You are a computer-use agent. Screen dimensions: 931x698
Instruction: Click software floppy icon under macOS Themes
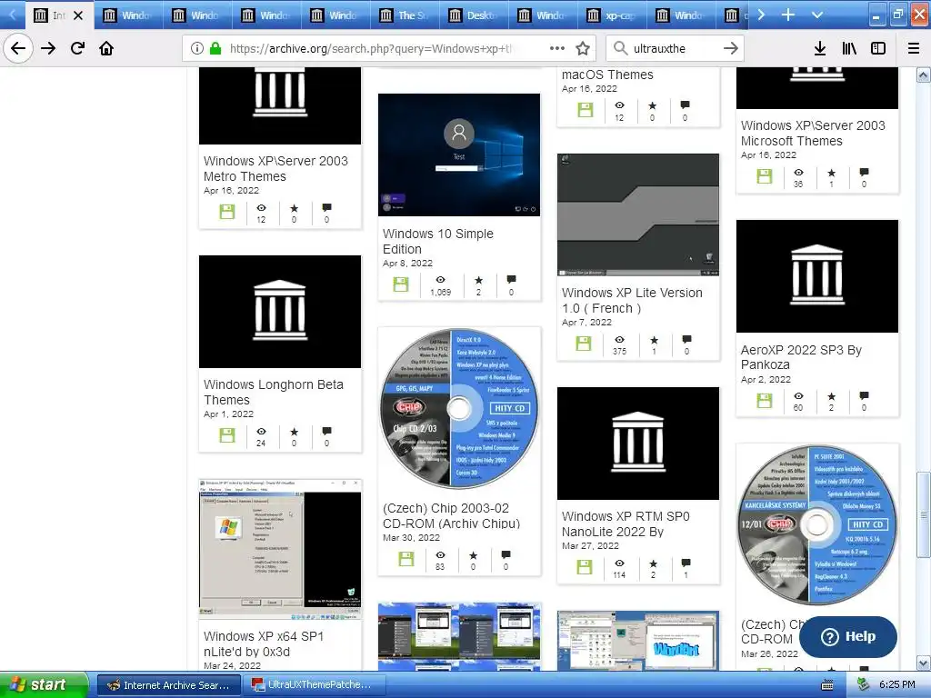pos(586,110)
